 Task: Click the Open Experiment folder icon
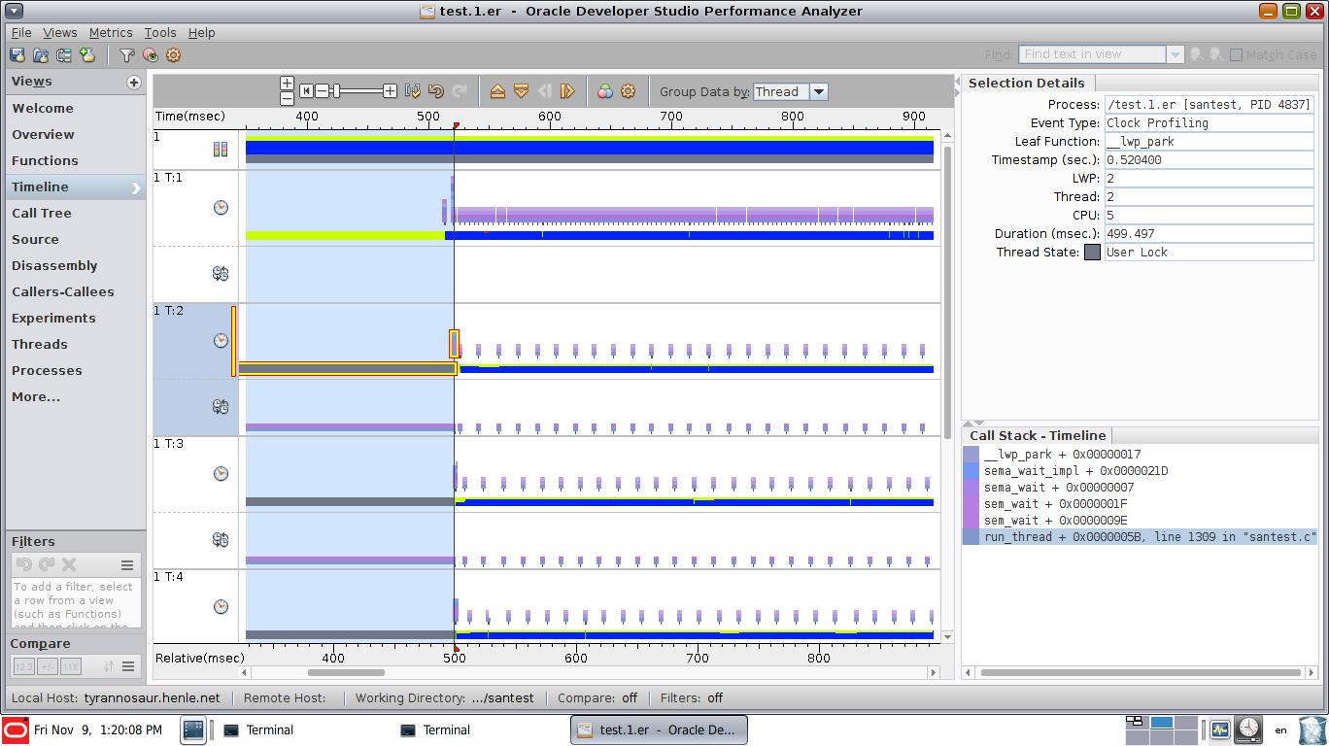pos(41,55)
